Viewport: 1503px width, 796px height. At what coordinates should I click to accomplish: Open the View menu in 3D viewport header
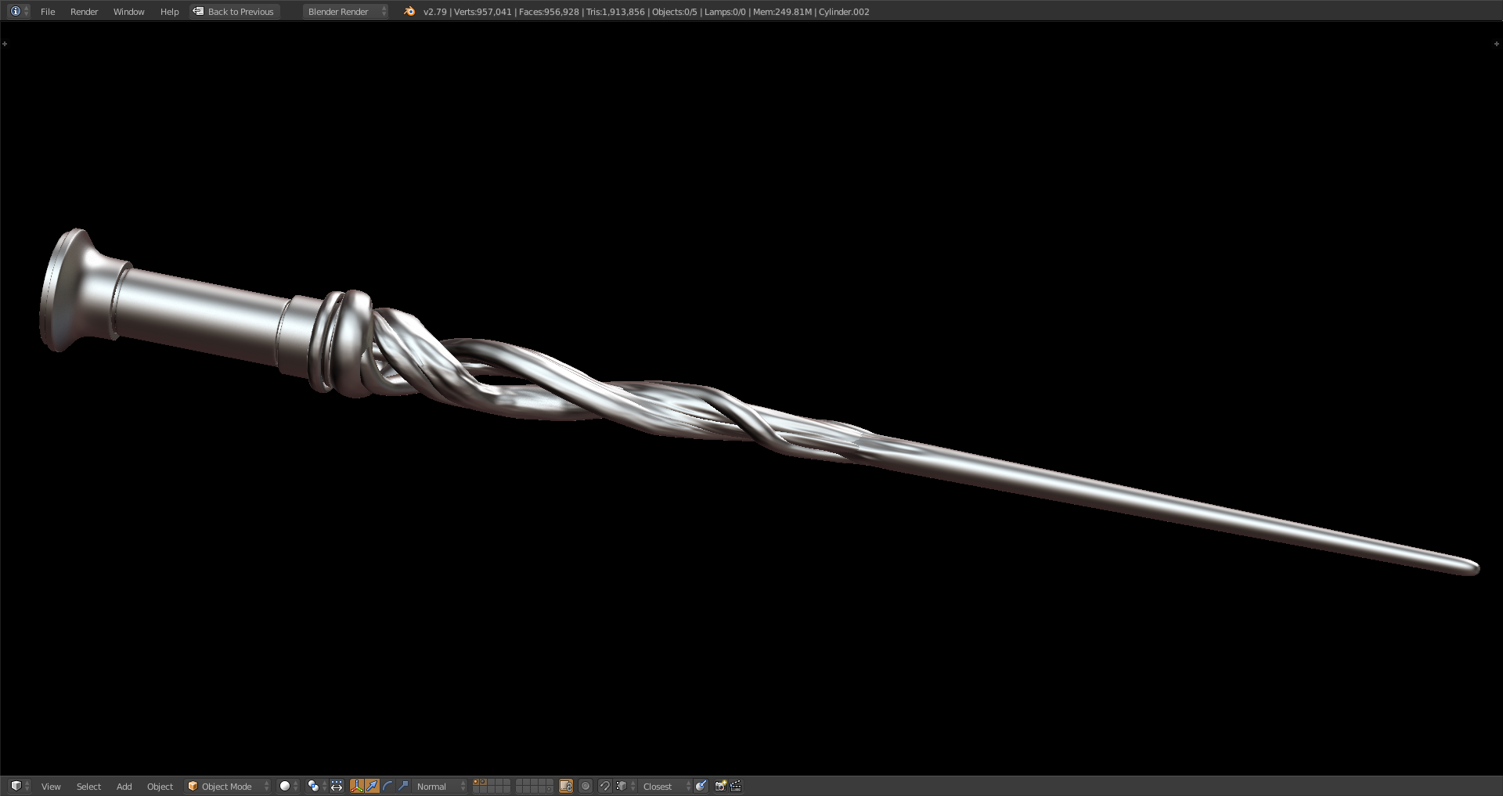coord(51,787)
